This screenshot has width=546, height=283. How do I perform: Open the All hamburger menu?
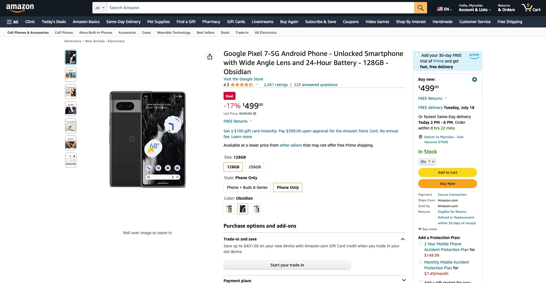(13, 22)
